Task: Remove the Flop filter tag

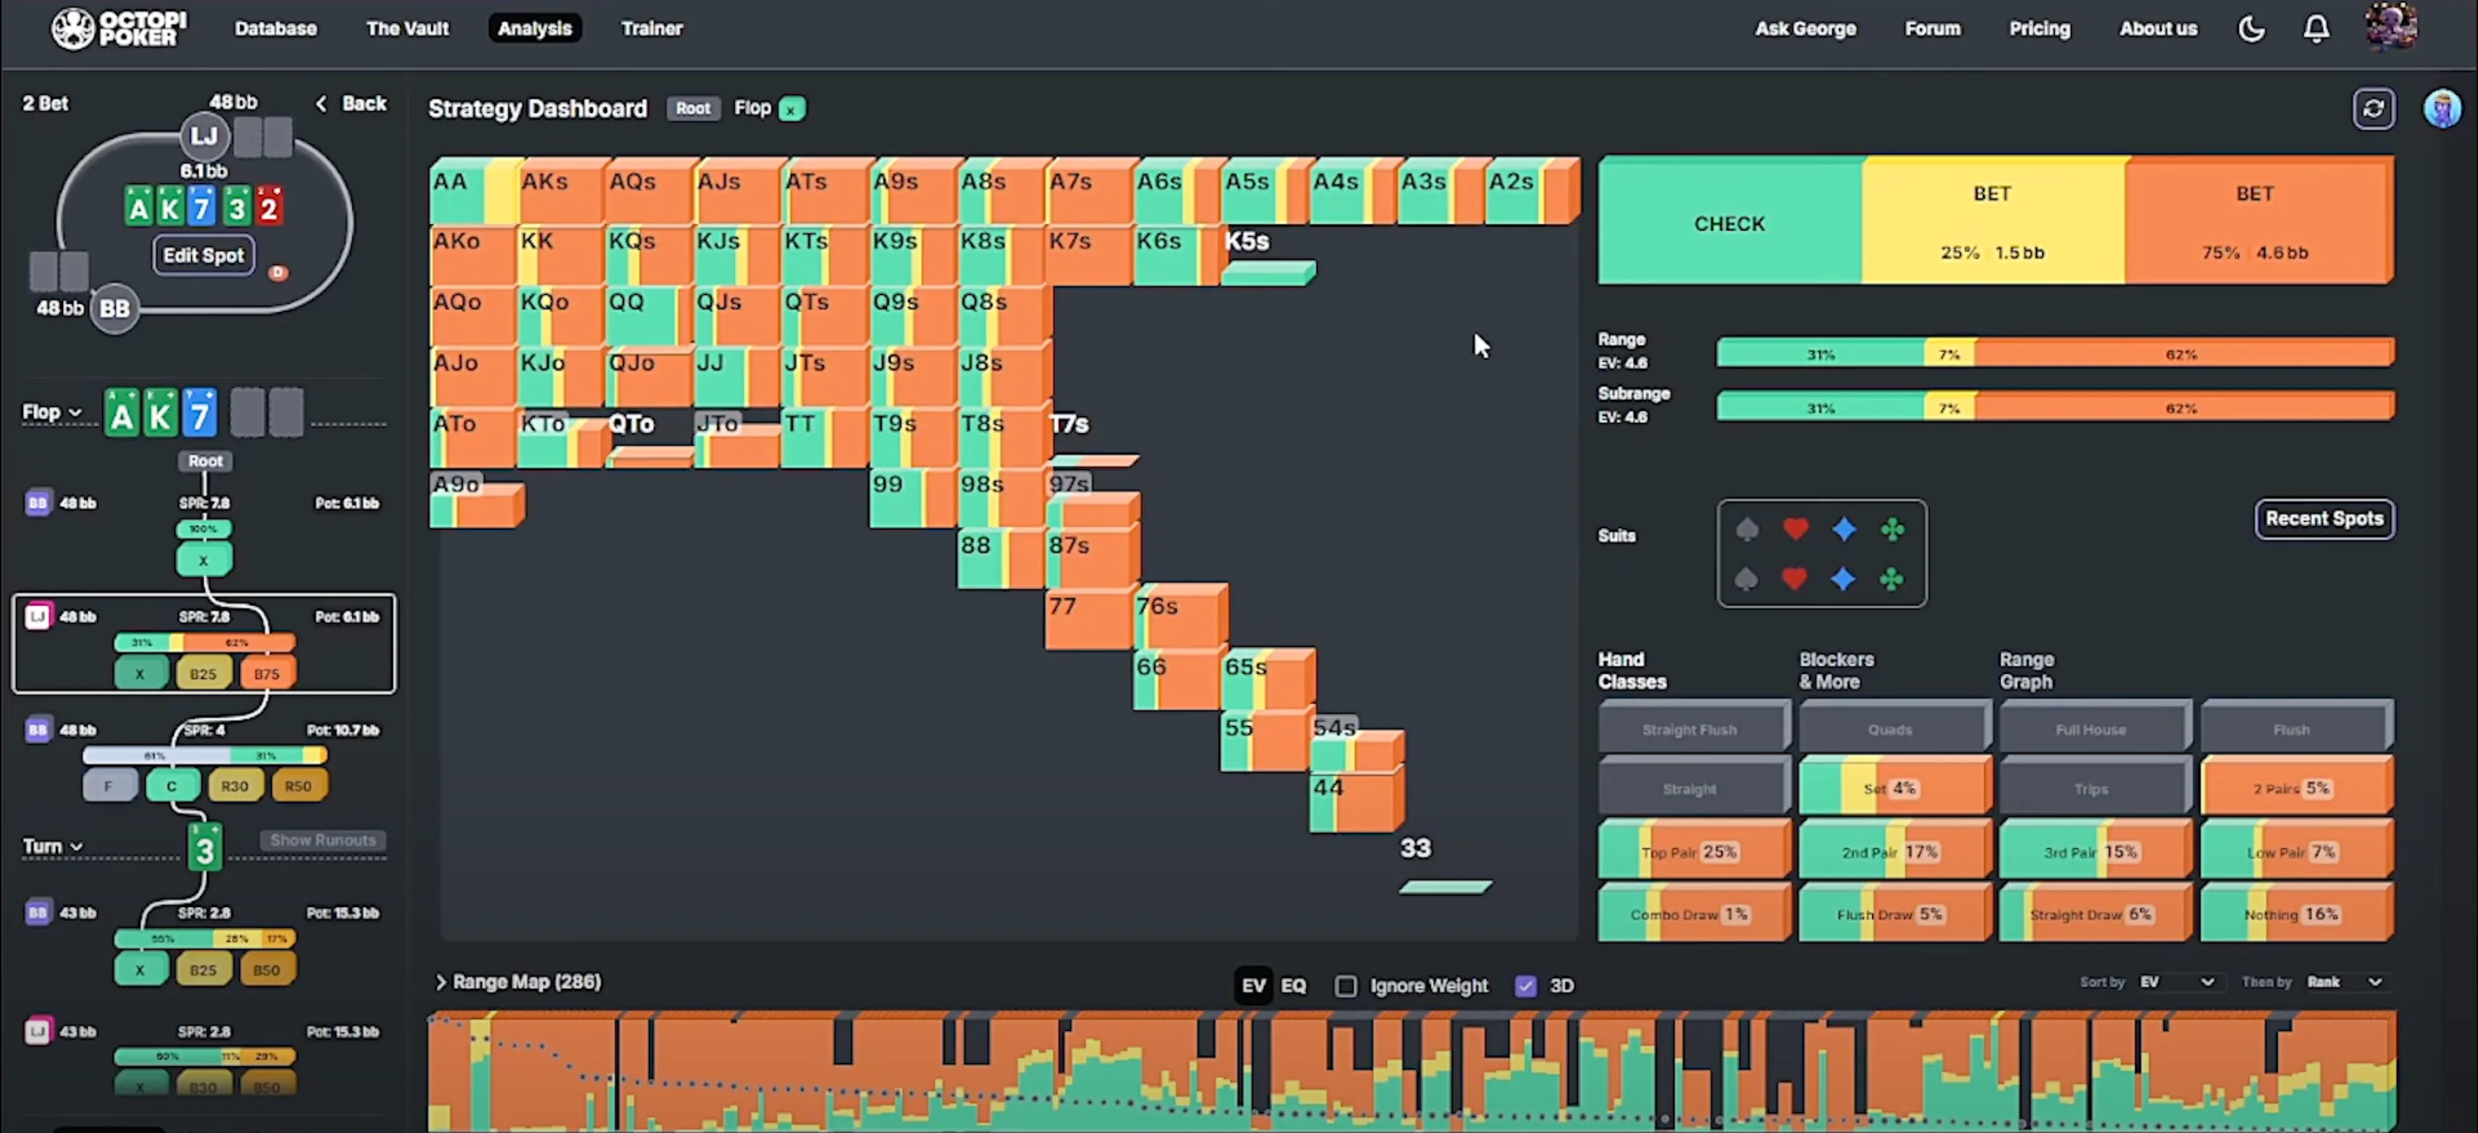Action: point(792,109)
